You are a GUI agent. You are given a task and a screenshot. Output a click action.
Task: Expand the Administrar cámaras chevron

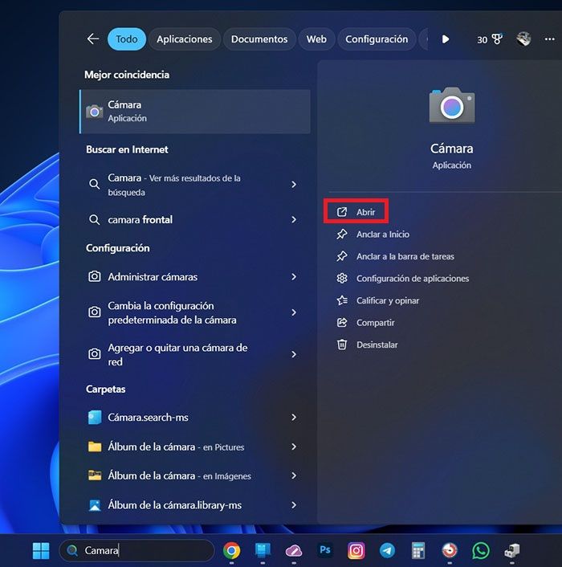(x=294, y=276)
